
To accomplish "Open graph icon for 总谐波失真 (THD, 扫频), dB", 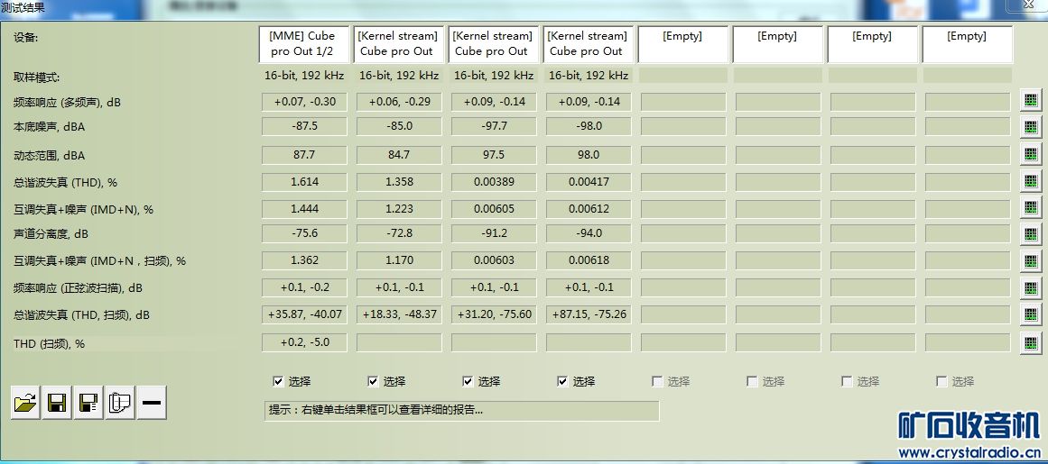I will click(1030, 314).
